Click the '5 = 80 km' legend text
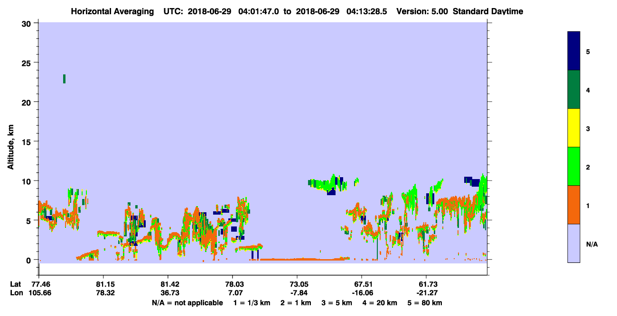Image resolution: width=617 pixels, height=316 pixels. pos(425,303)
